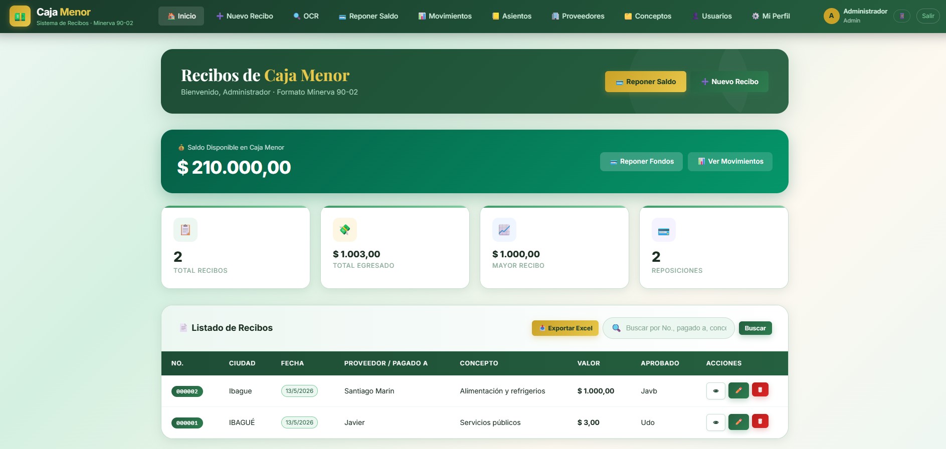Click the chart icon on Mayor Recibo card
This screenshot has width=946, height=449.
(504, 230)
